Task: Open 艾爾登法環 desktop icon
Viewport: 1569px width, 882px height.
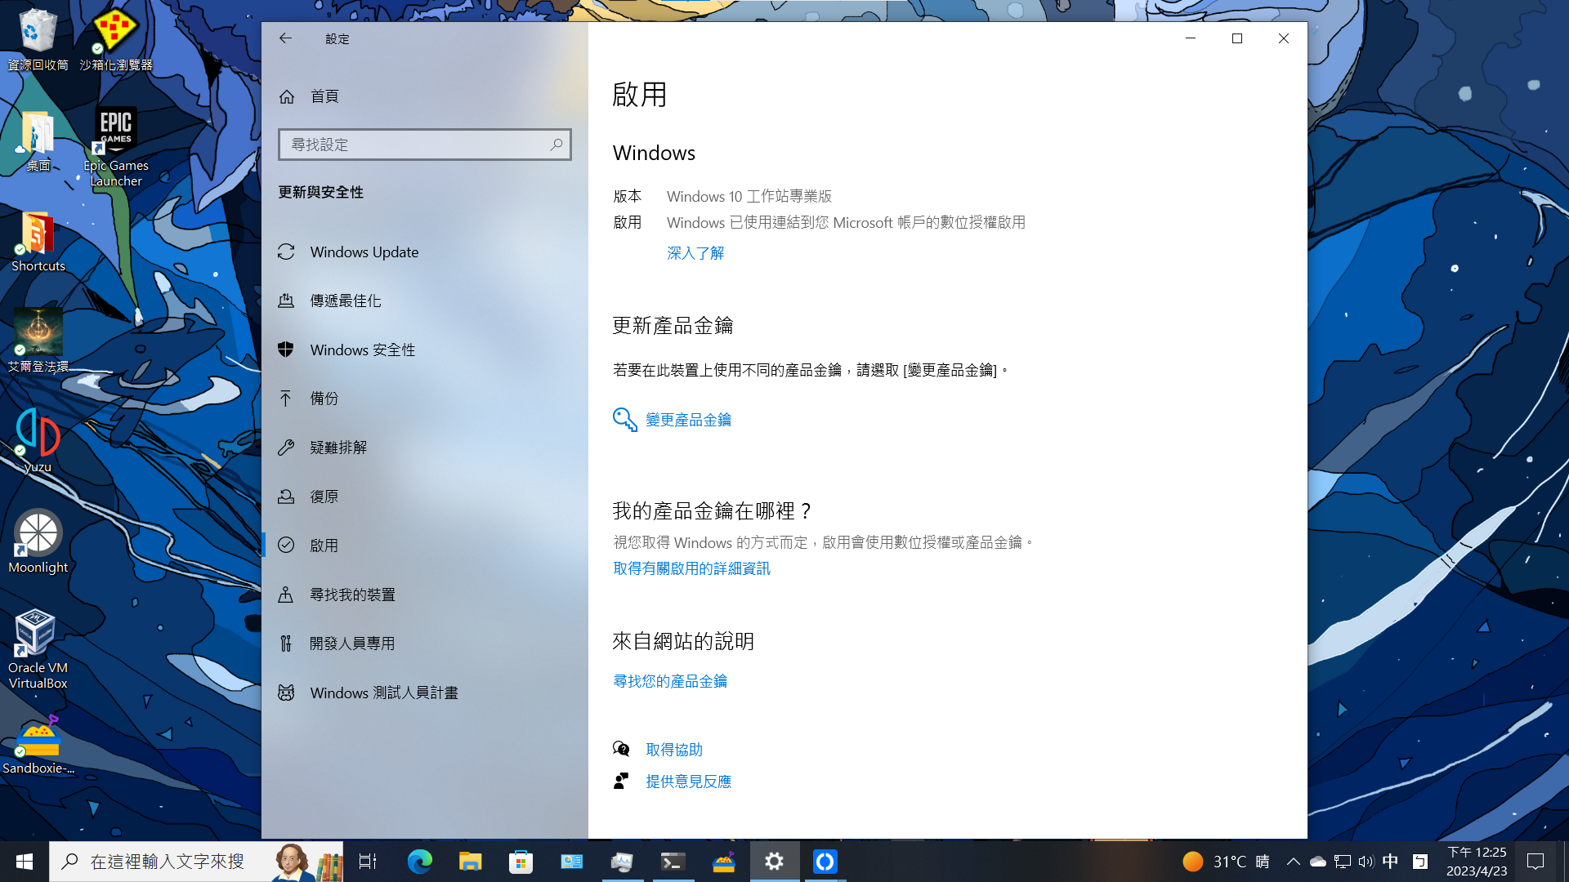Action: point(38,341)
